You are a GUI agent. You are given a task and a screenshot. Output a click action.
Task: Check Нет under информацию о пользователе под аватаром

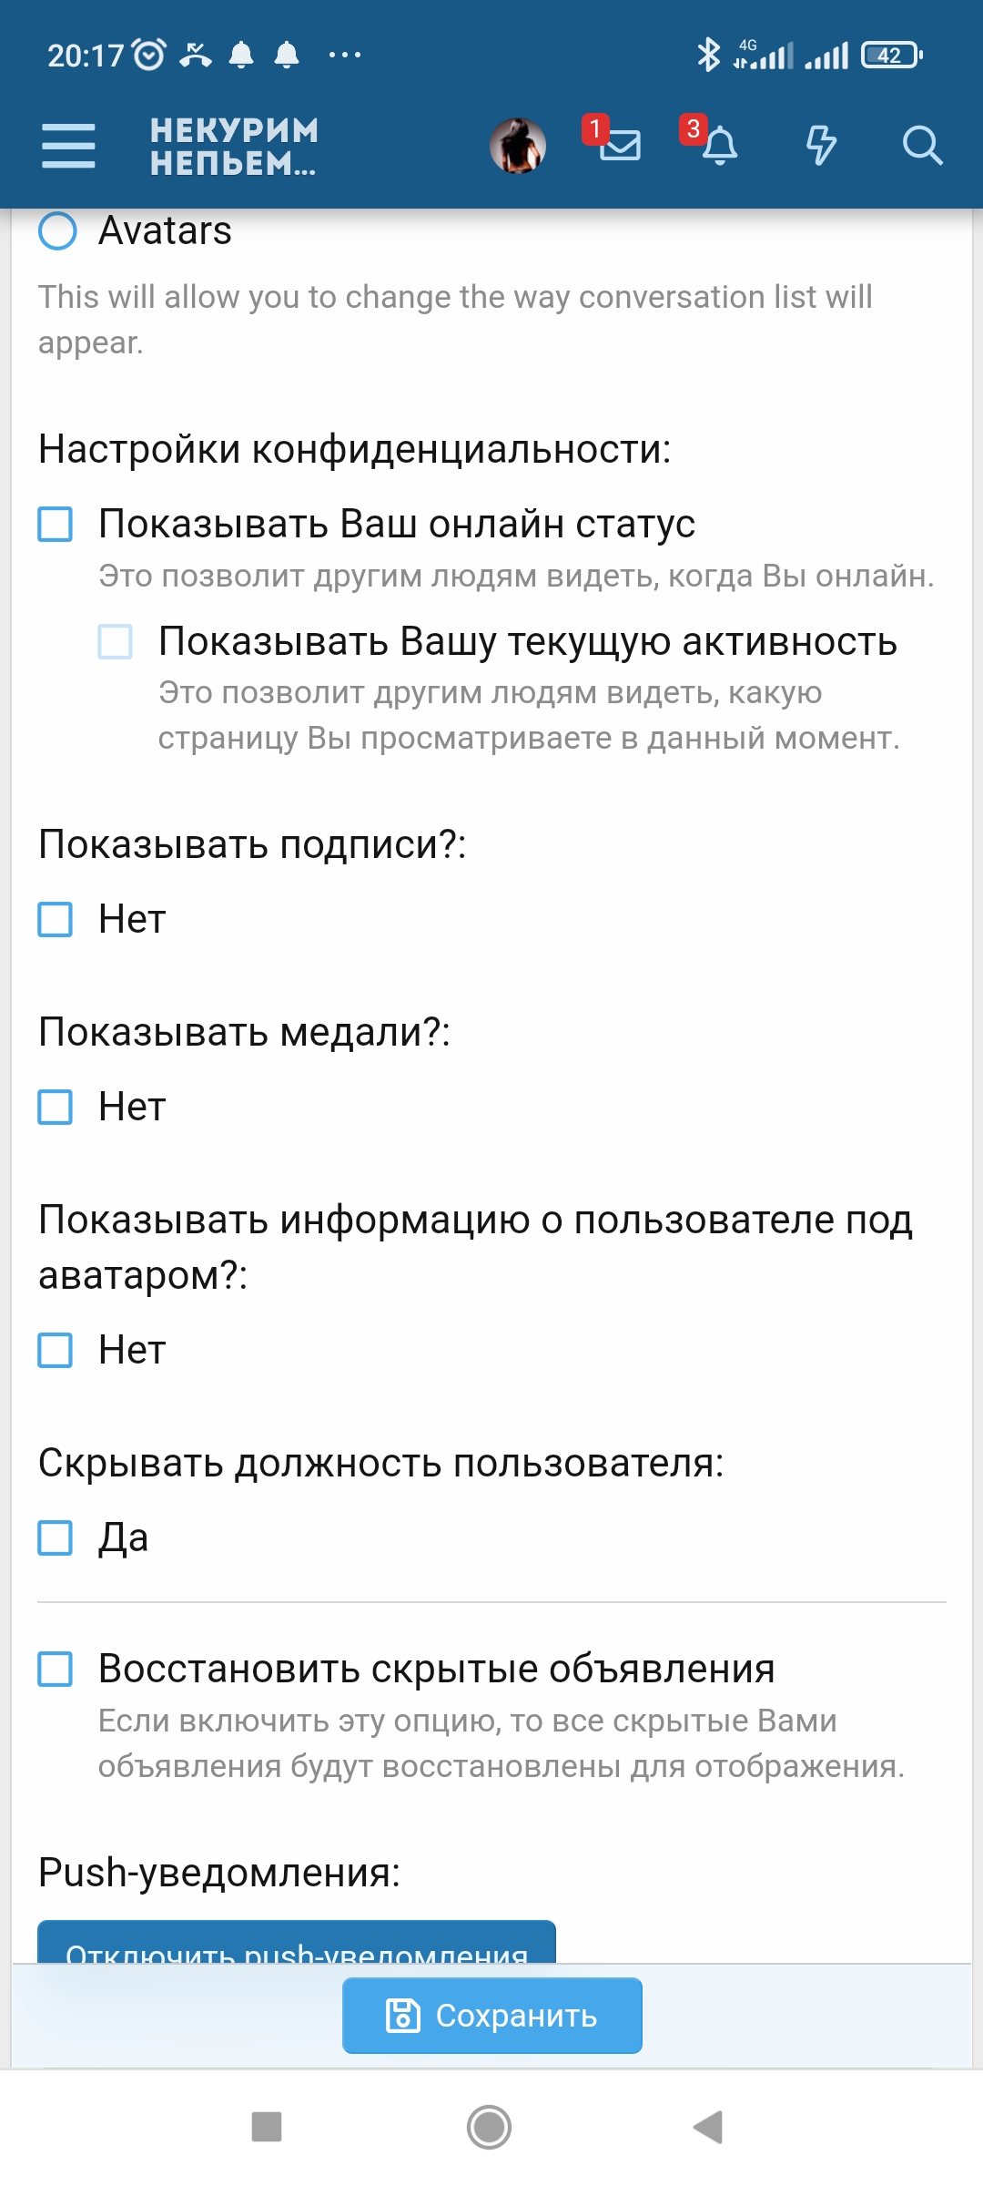(x=56, y=1351)
